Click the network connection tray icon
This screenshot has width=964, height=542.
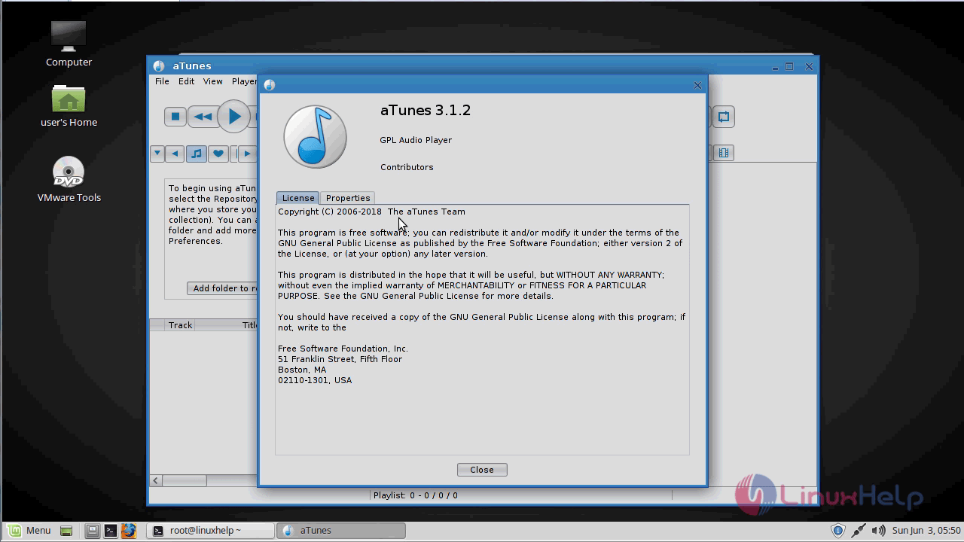pyautogui.click(x=859, y=531)
